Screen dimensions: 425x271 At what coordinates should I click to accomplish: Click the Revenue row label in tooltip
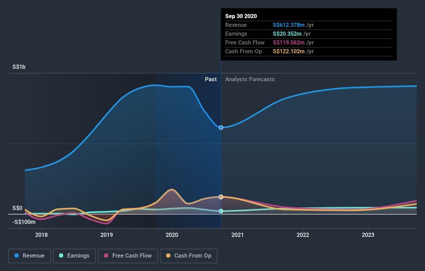(236, 25)
